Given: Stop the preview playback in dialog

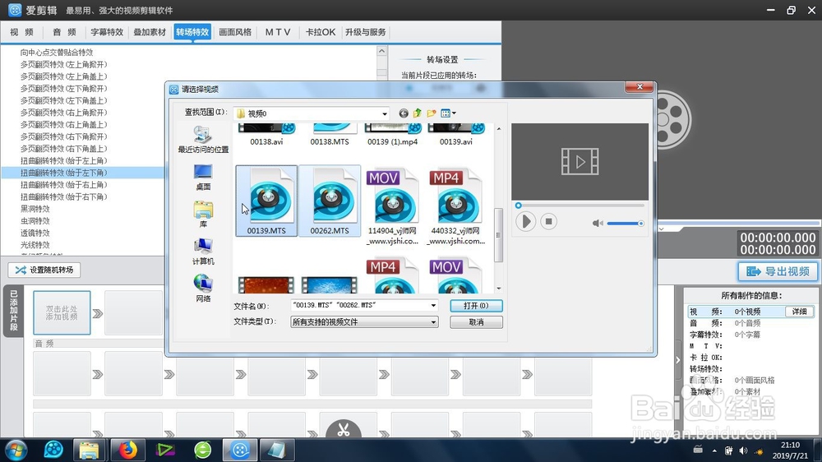Looking at the screenshot, I should [548, 221].
